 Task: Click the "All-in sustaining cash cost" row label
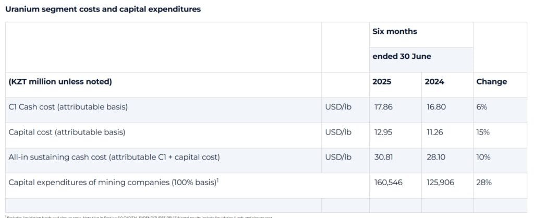coord(114,158)
